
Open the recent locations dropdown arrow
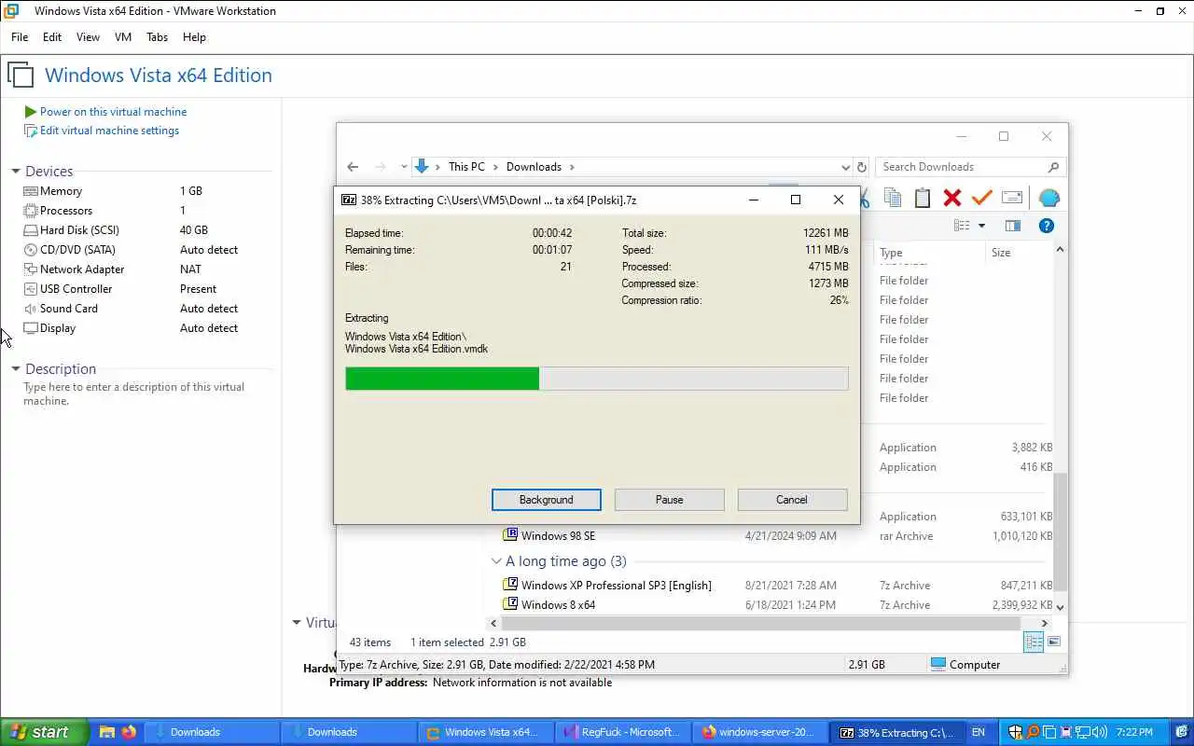pos(404,167)
